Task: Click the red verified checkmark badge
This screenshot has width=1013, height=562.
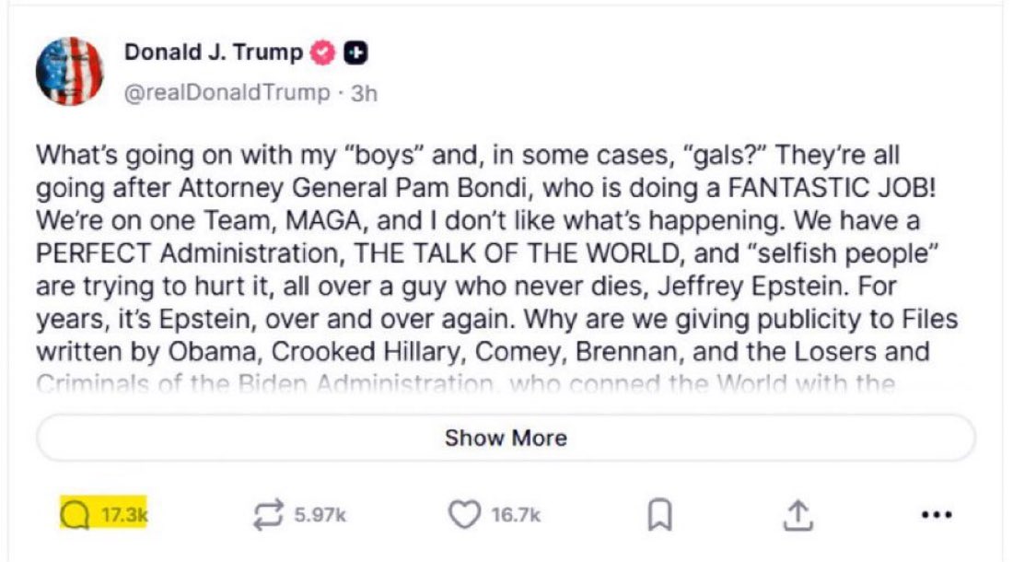Action: tap(321, 53)
